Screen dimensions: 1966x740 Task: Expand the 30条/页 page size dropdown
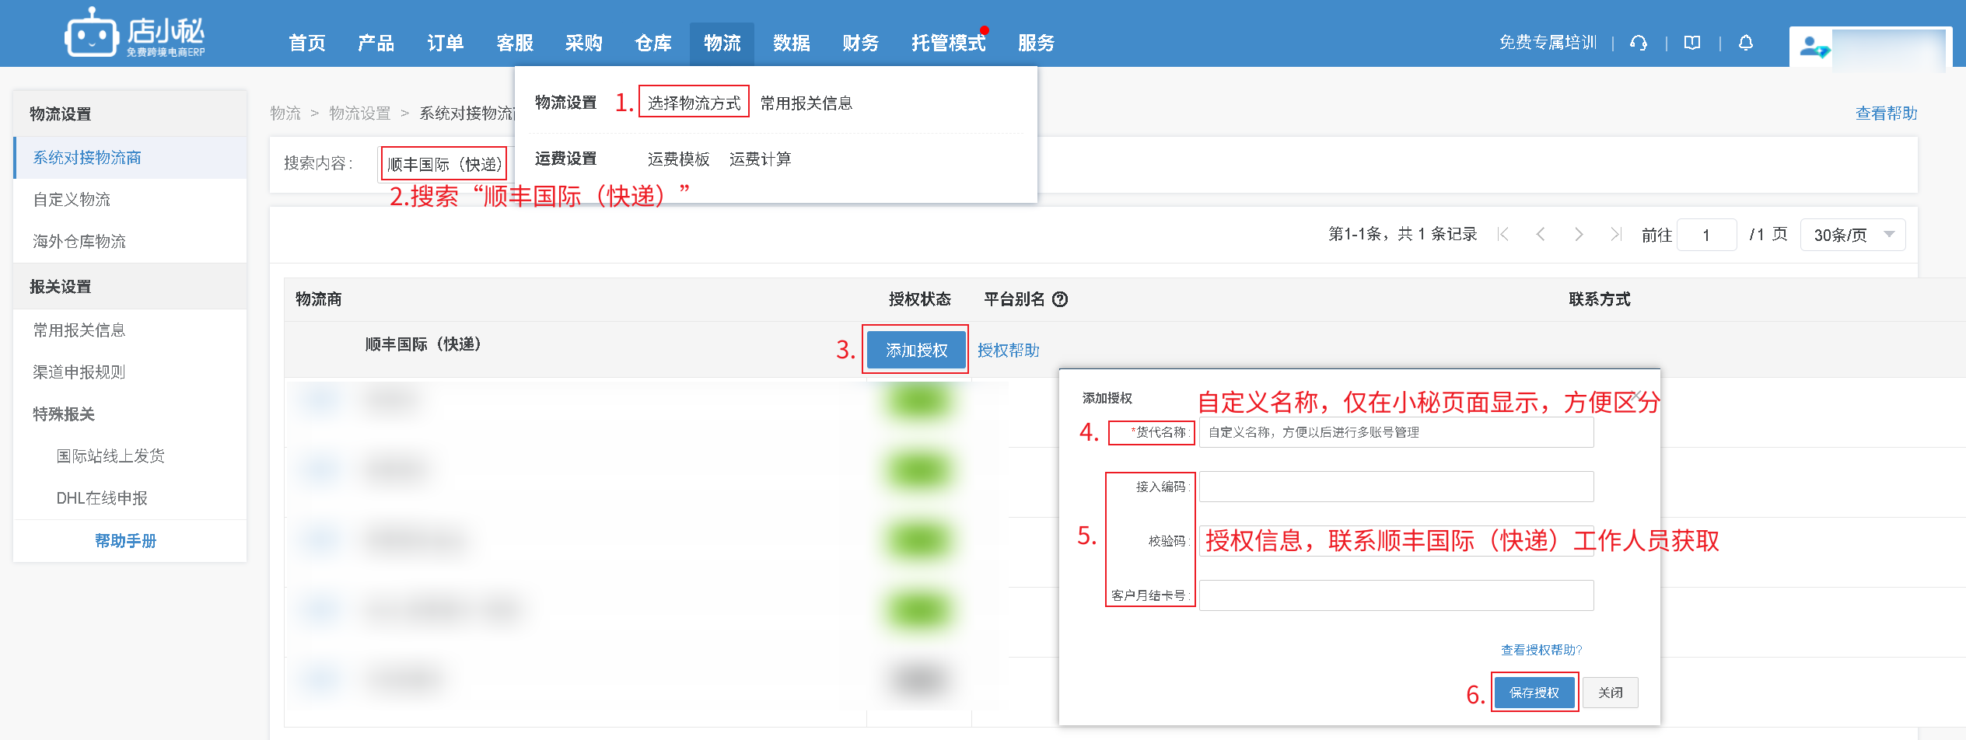point(1852,235)
